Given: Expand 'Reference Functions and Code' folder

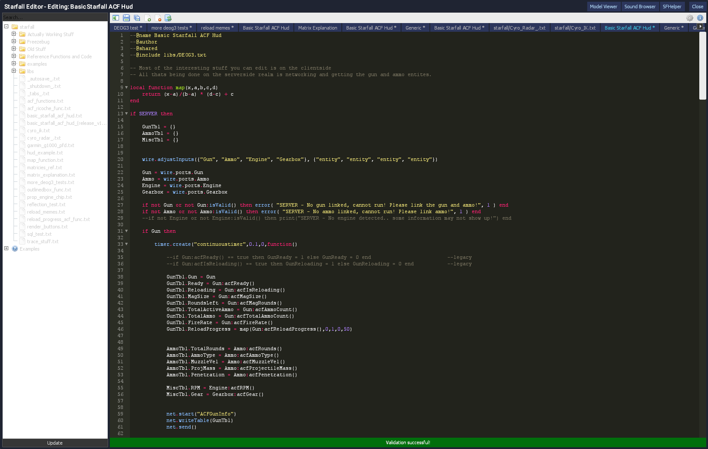Looking at the screenshot, I should 14,57.
